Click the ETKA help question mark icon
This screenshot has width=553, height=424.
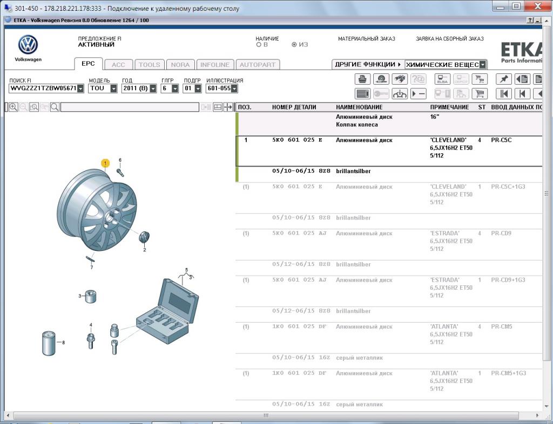[530, 20]
